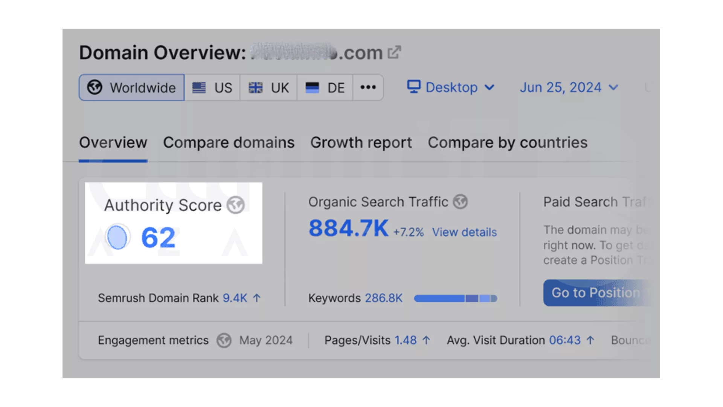723x407 pixels.
Task: Click arrow beside Semrush Domain Rank
Action: pos(257,298)
